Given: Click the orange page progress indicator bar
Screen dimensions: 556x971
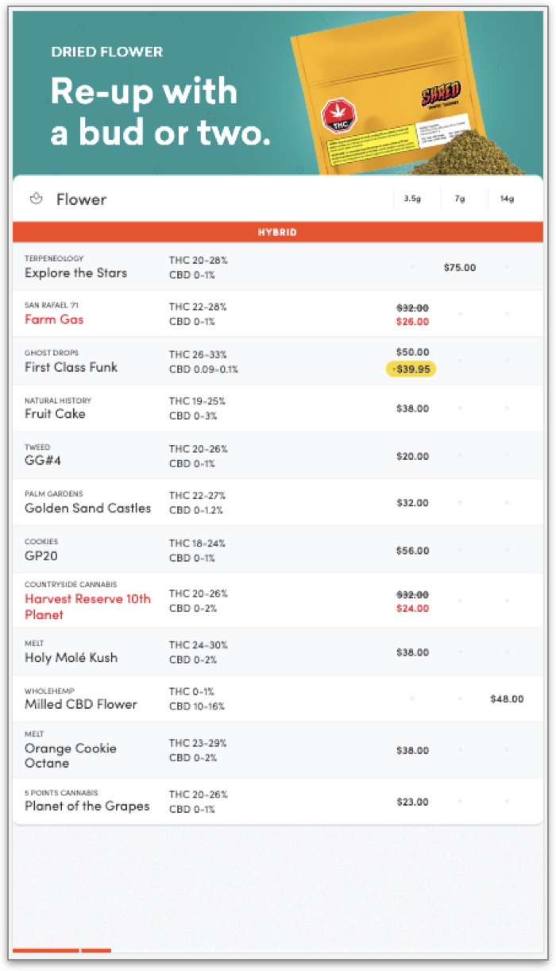Looking at the screenshot, I should pyautogui.click(x=46, y=950).
